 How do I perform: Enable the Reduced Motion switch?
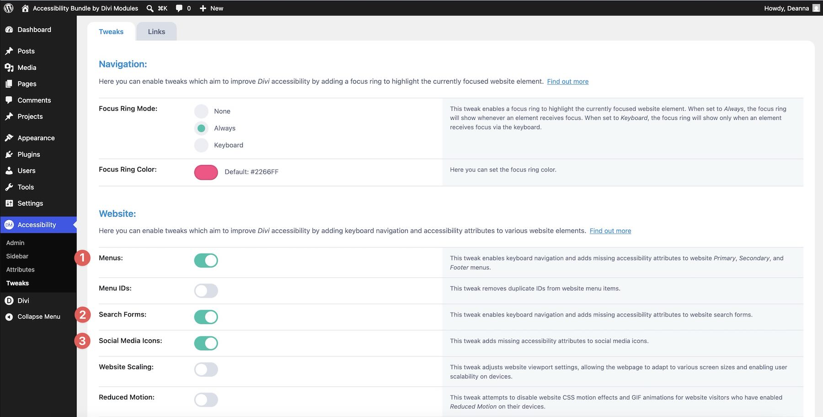click(206, 400)
